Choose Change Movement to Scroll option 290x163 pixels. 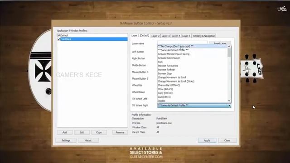click(x=192, y=77)
